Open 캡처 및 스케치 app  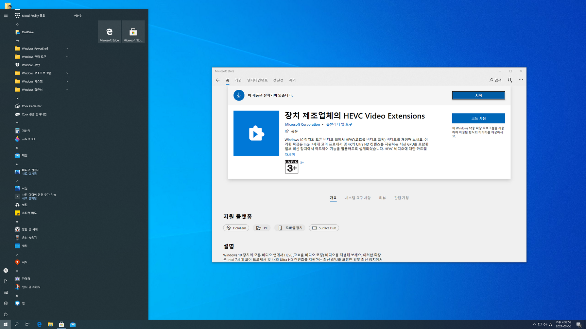tap(42, 287)
